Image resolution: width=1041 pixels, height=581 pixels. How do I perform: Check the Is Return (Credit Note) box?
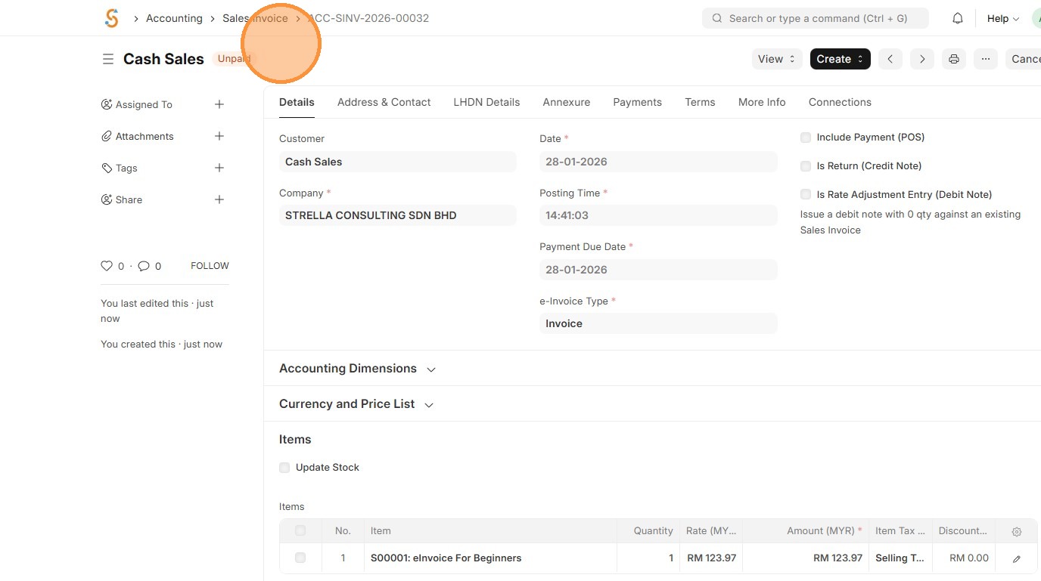coord(806,166)
